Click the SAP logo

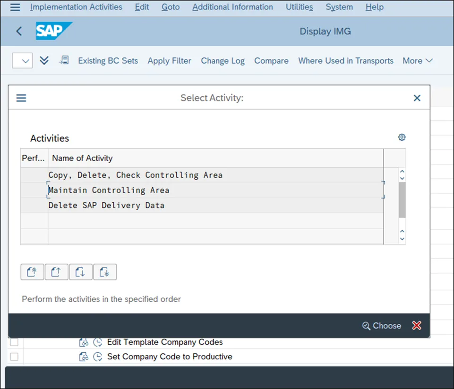coord(54,31)
